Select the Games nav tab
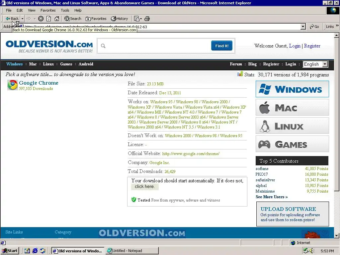The width and height of the screenshot is (340, 255). pyautogui.click(x=66, y=64)
